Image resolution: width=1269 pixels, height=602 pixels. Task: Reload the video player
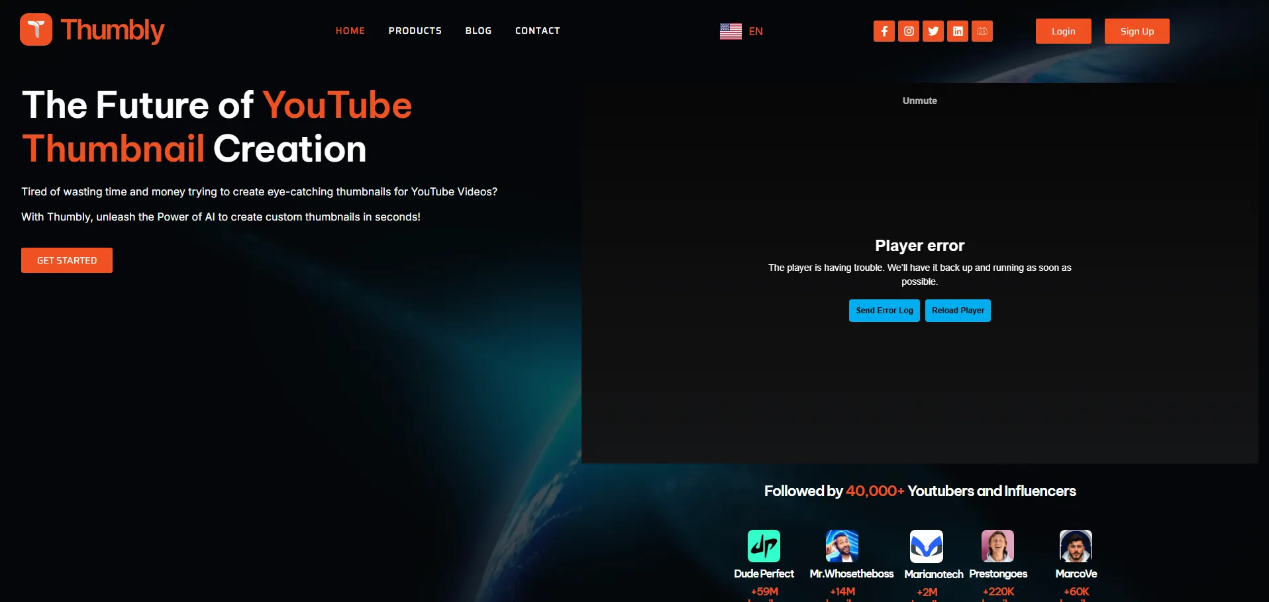pos(958,311)
